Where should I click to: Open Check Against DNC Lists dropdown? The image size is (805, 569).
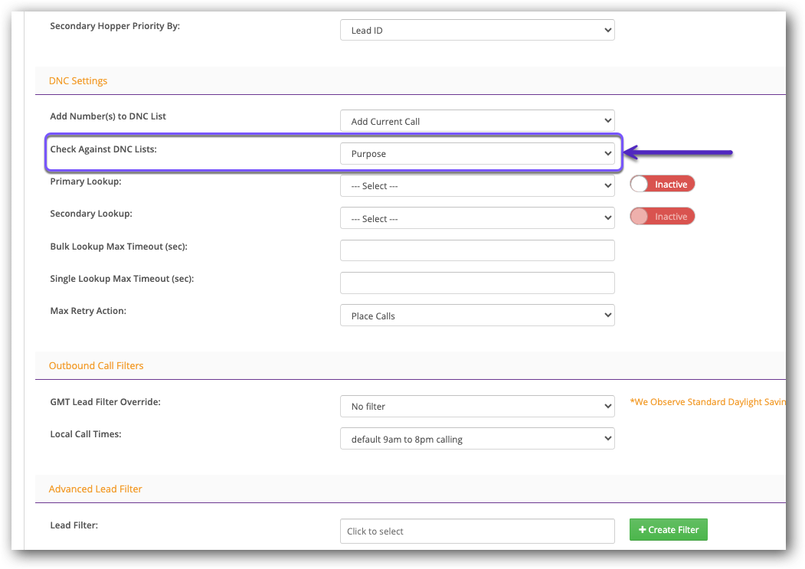pyautogui.click(x=476, y=153)
